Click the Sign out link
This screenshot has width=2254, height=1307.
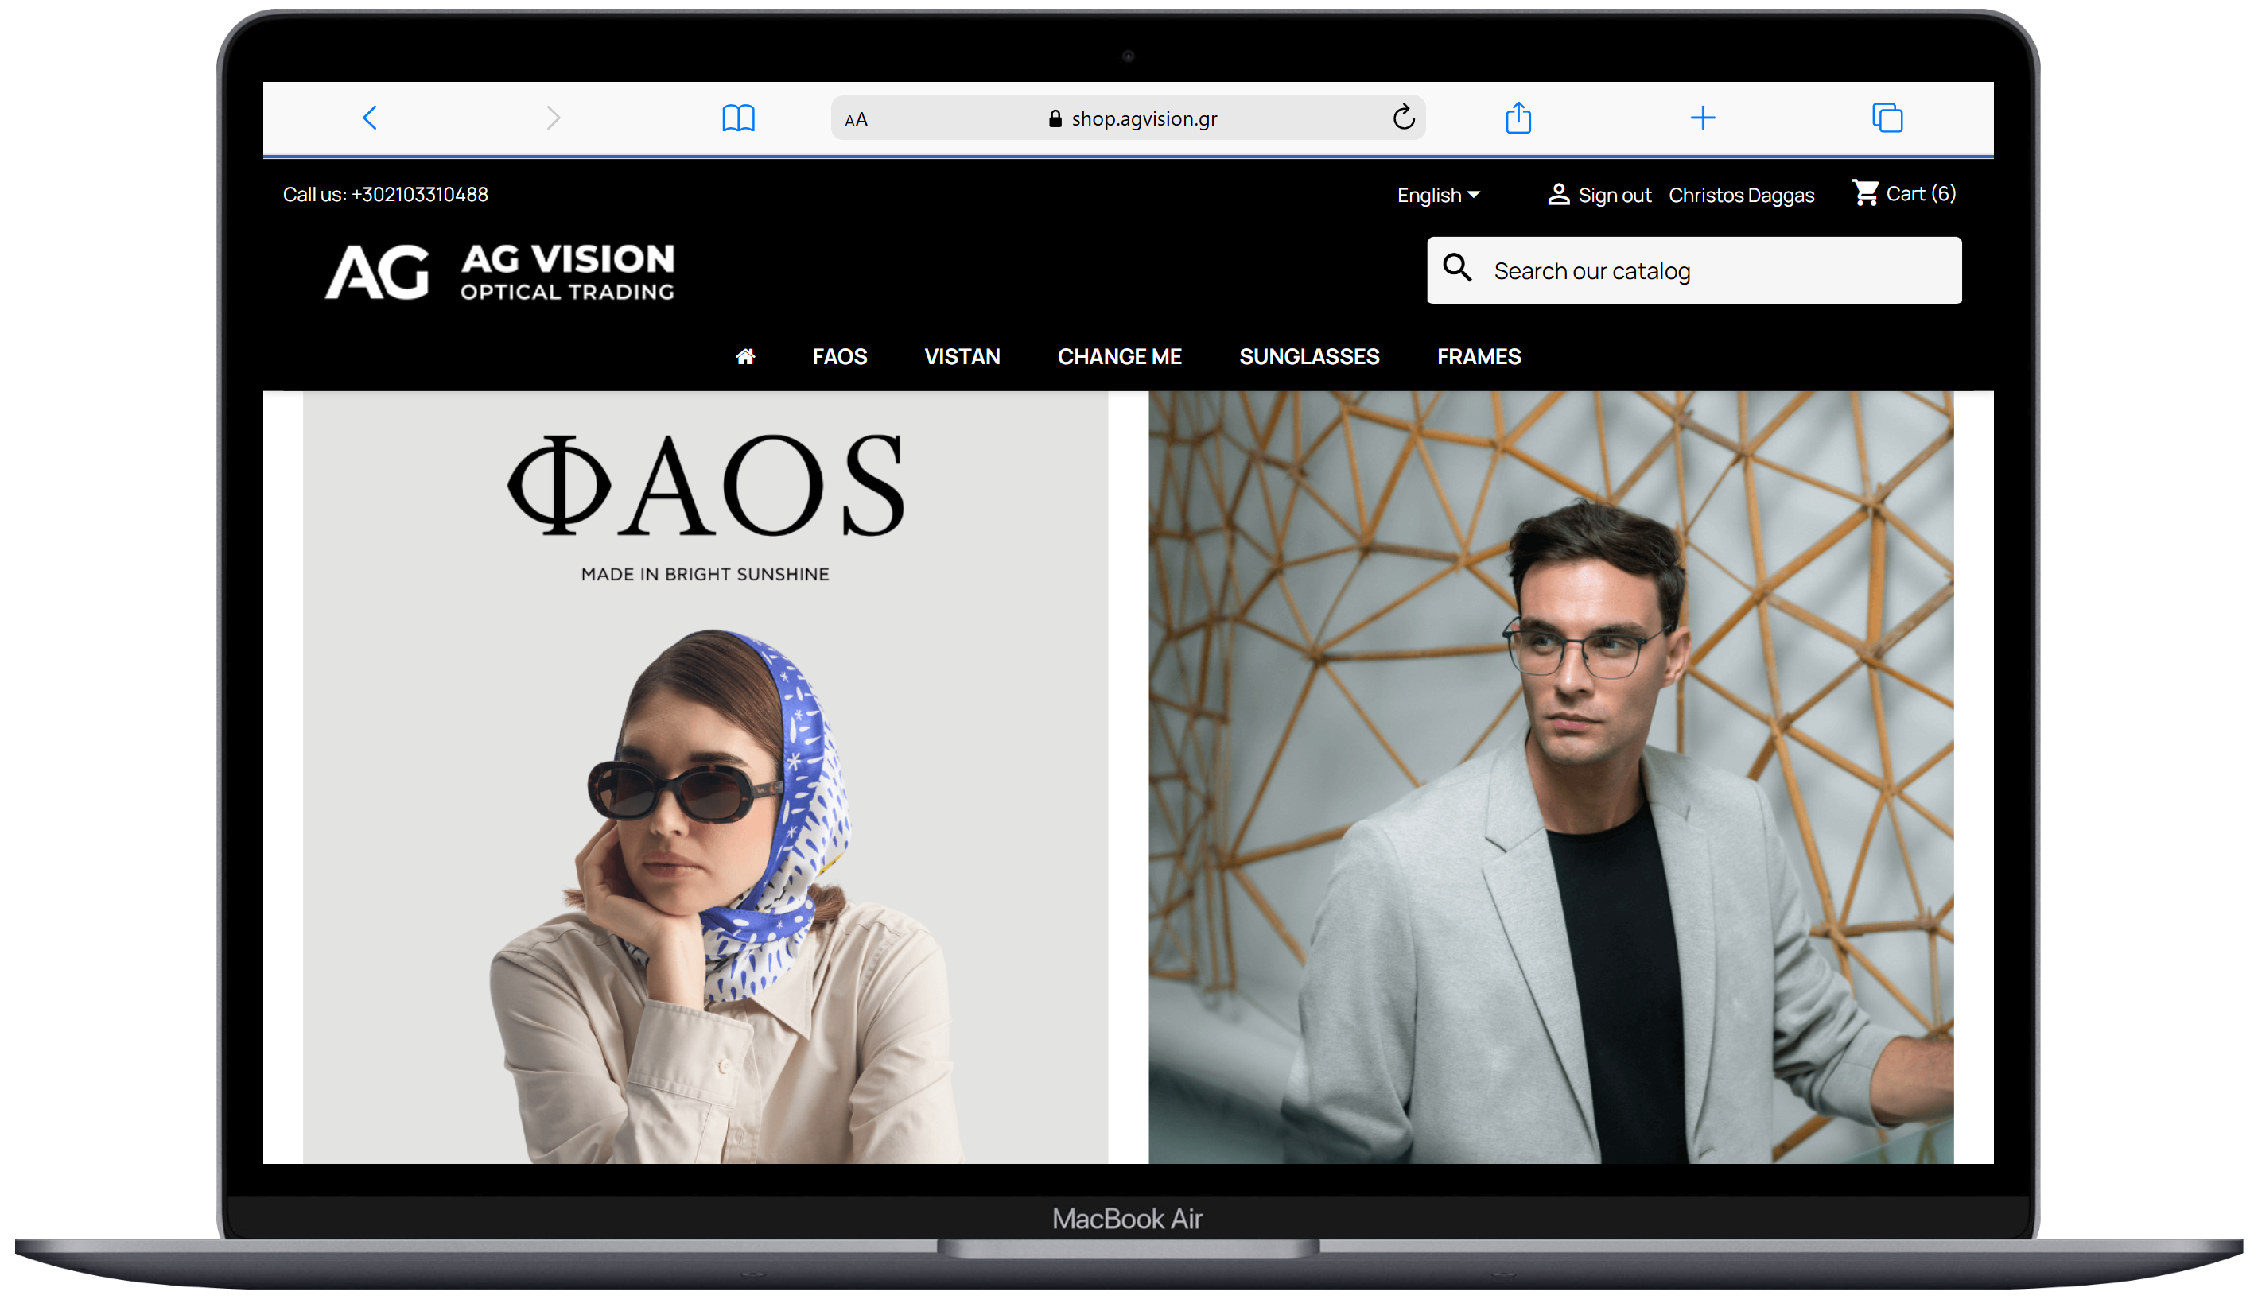point(1615,195)
